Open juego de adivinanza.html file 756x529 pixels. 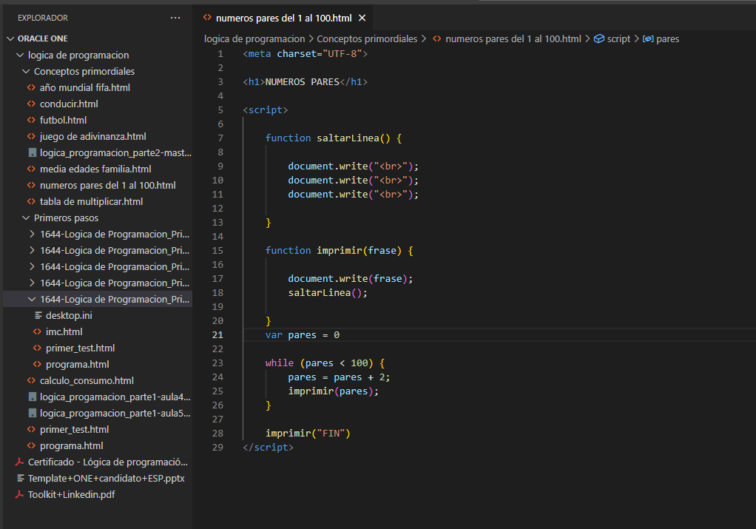coord(92,136)
